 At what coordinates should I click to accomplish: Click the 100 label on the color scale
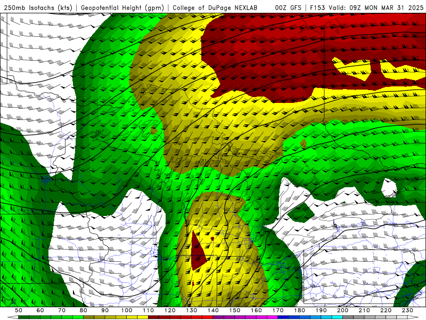coord(127,310)
